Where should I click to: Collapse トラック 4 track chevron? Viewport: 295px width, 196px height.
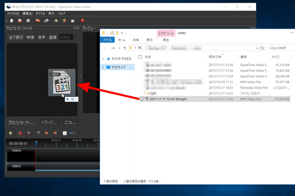click(9, 151)
